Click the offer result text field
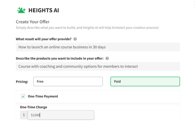This screenshot has height=122, width=195. tap(98, 47)
